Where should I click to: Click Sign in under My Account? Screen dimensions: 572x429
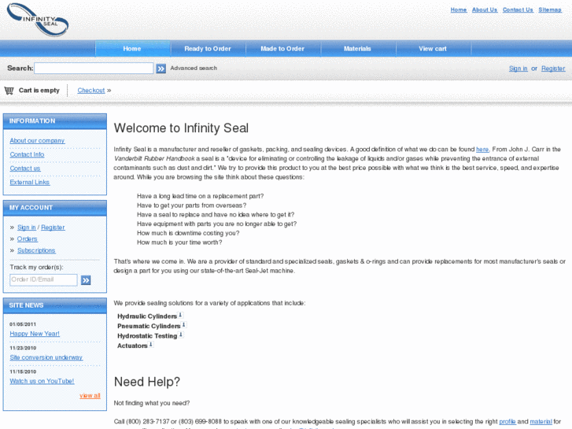[27, 227]
